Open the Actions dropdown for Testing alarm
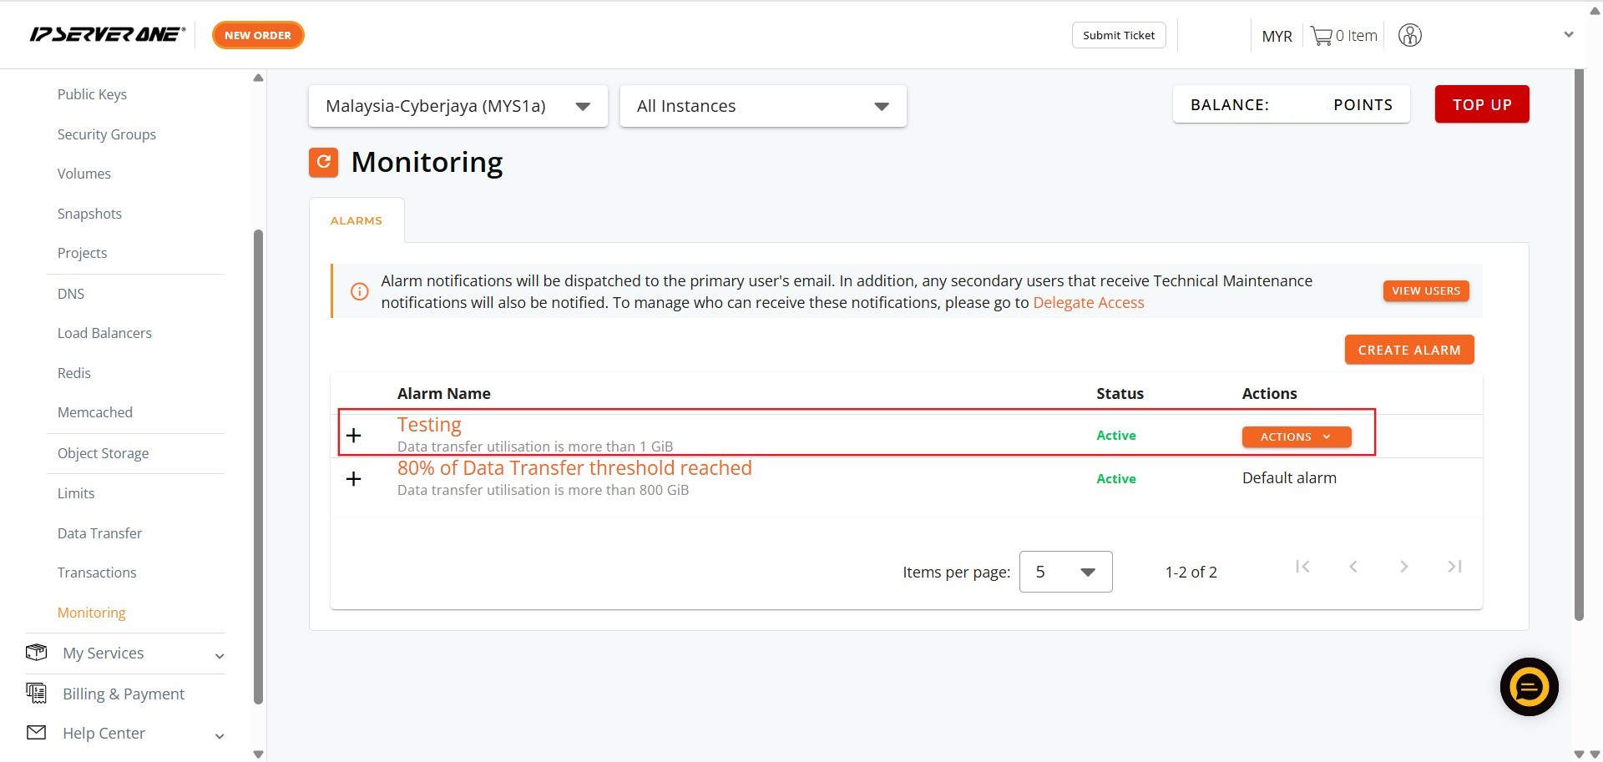Viewport: 1603px width, 762px height. (x=1296, y=437)
